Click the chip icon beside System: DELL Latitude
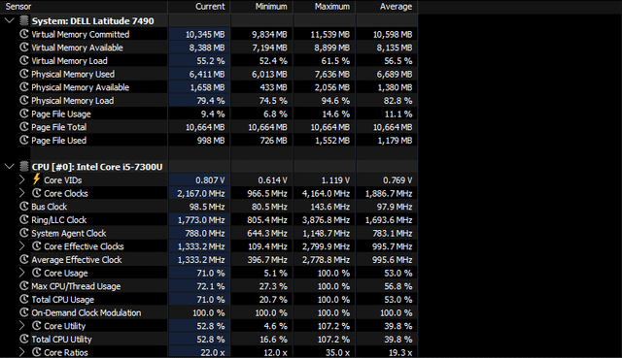622x358 pixels. 24,20
